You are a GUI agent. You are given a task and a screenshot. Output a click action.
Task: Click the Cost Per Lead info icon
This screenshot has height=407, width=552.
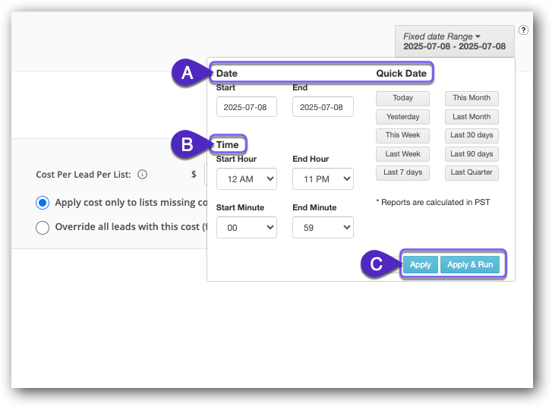[142, 175]
